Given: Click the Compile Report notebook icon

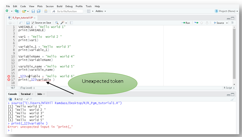Looking at the screenshot, I should click(71, 23).
